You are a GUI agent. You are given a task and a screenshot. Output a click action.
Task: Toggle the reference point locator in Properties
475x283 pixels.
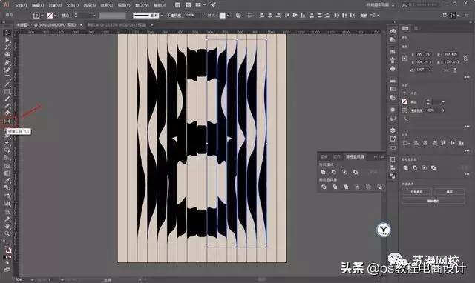coord(404,58)
